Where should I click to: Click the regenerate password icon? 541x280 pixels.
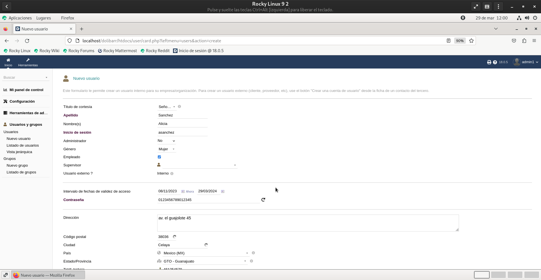point(263,200)
